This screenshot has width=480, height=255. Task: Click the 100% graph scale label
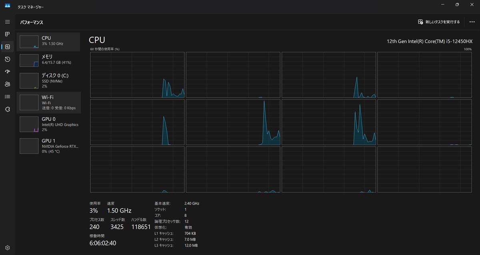click(x=468, y=49)
